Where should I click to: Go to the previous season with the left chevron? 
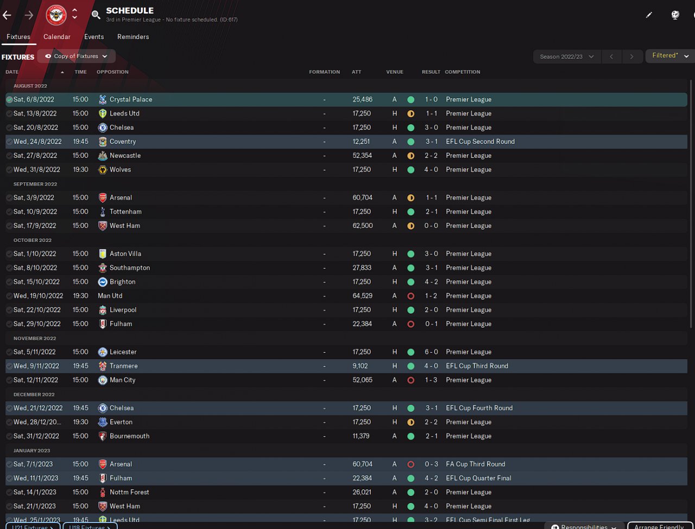click(x=611, y=56)
